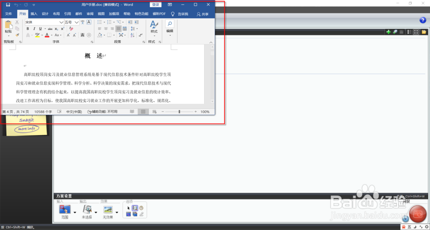Click the 登录 sign-in button

[156, 4]
